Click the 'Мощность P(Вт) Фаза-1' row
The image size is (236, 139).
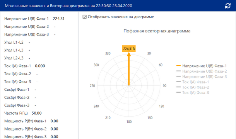pos(31,121)
